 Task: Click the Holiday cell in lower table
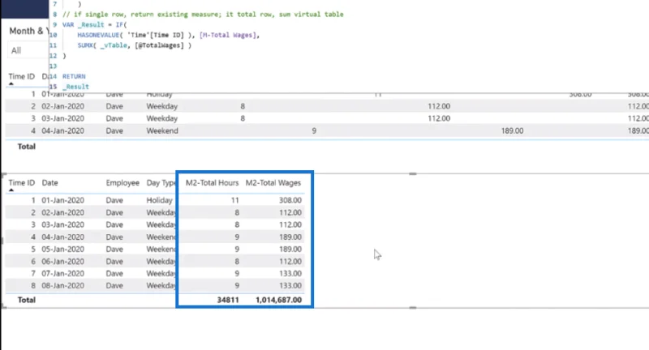(159, 200)
